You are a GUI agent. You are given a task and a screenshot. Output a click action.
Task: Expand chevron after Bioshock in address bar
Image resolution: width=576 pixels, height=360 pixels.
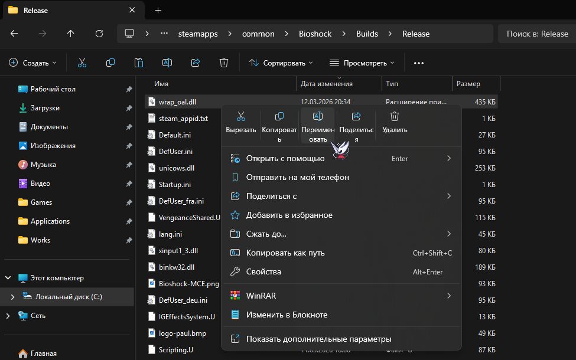(344, 34)
